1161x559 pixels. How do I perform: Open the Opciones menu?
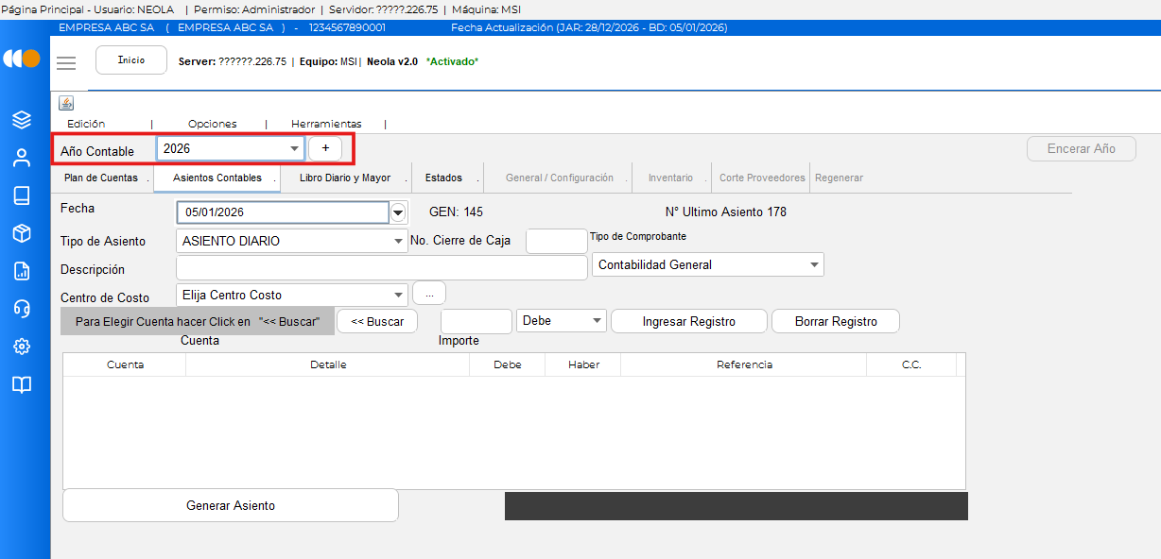(213, 124)
